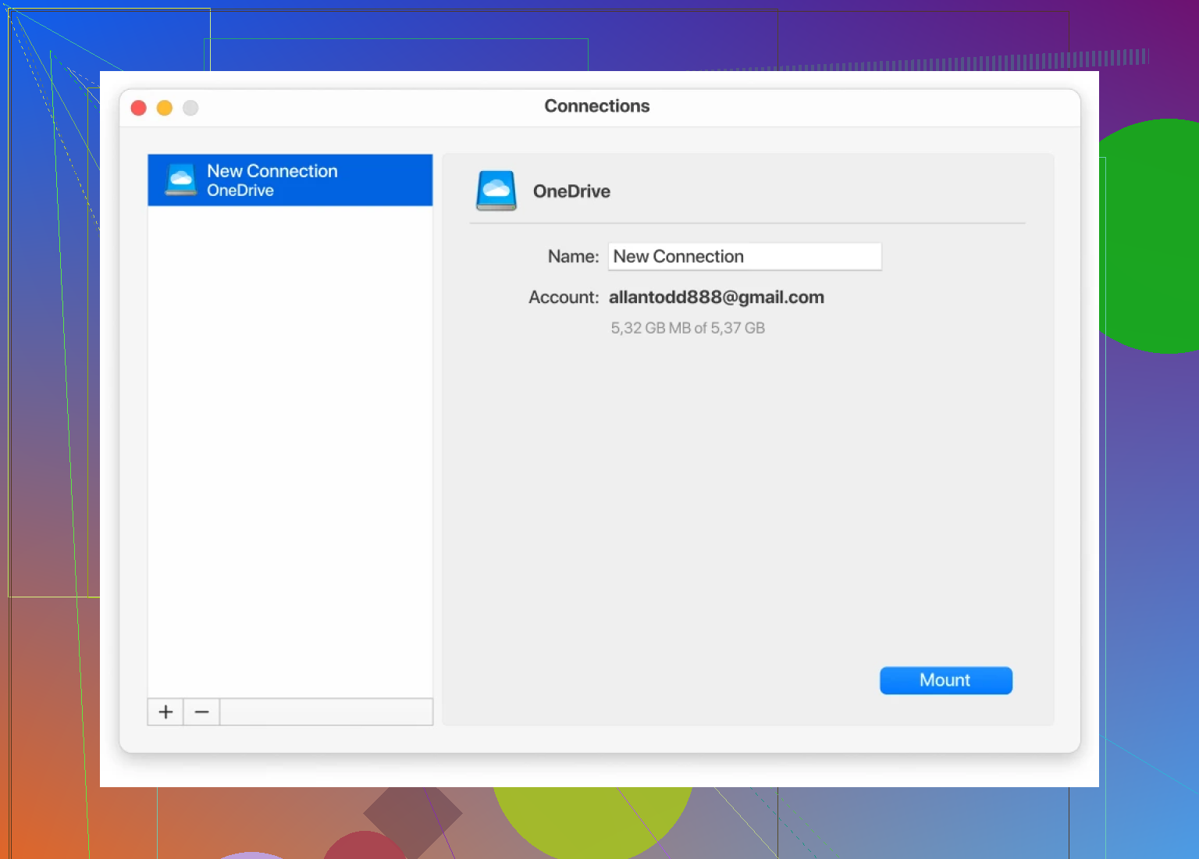The height and width of the screenshot is (859, 1199).
Task: Click the OneDrive heading in details pane
Action: tap(571, 191)
